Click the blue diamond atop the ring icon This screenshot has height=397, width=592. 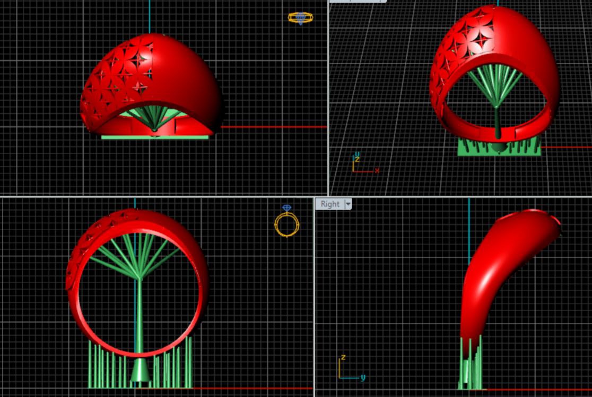click(x=286, y=208)
